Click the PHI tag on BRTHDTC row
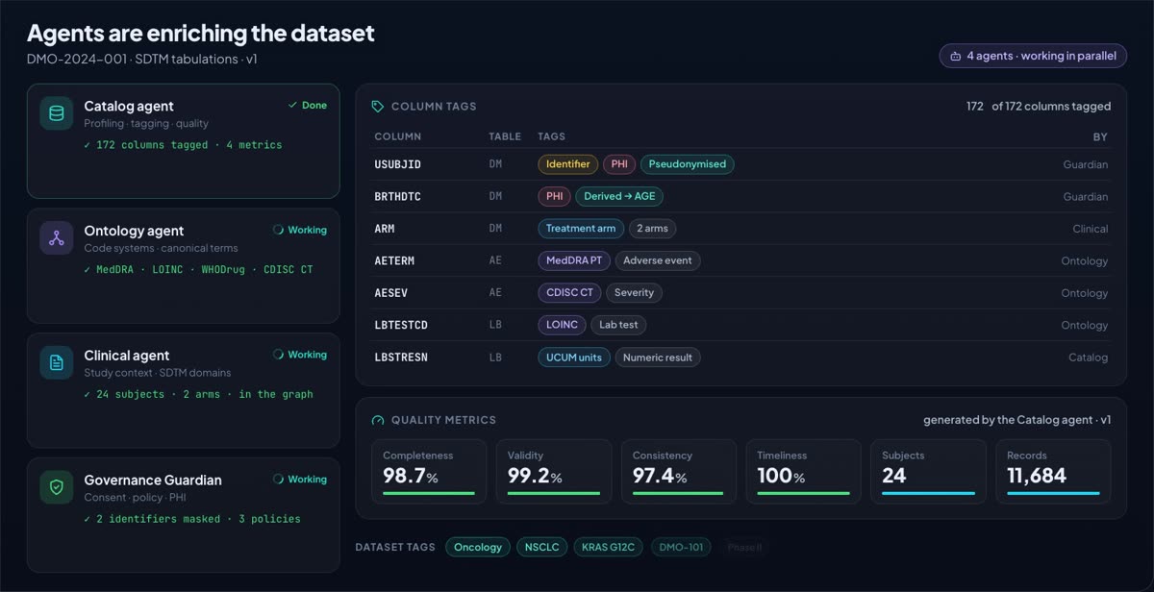Image resolution: width=1154 pixels, height=592 pixels. click(x=554, y=196)
